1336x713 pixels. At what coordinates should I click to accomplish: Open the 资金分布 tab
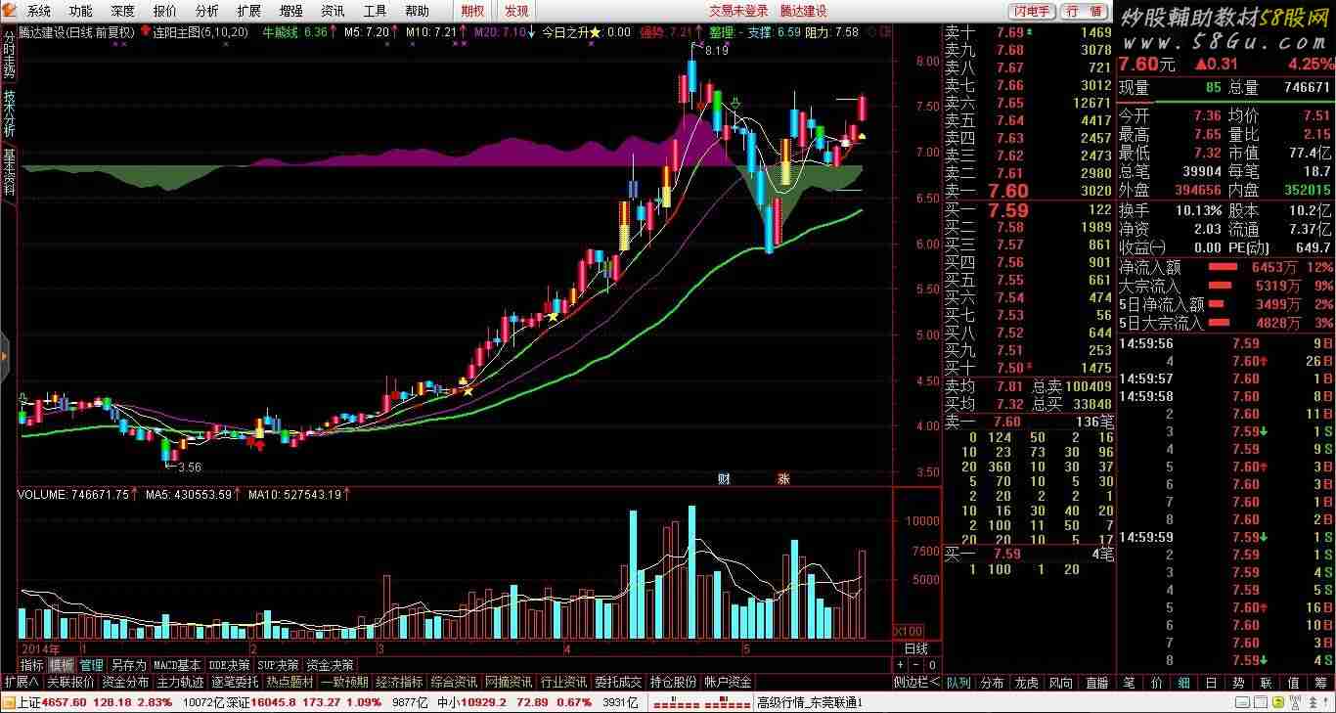click(x=125, y=682)
